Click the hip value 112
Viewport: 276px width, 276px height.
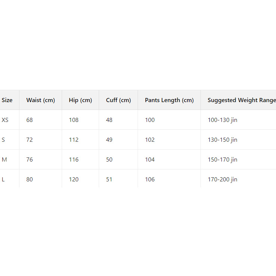pos(74,140)
